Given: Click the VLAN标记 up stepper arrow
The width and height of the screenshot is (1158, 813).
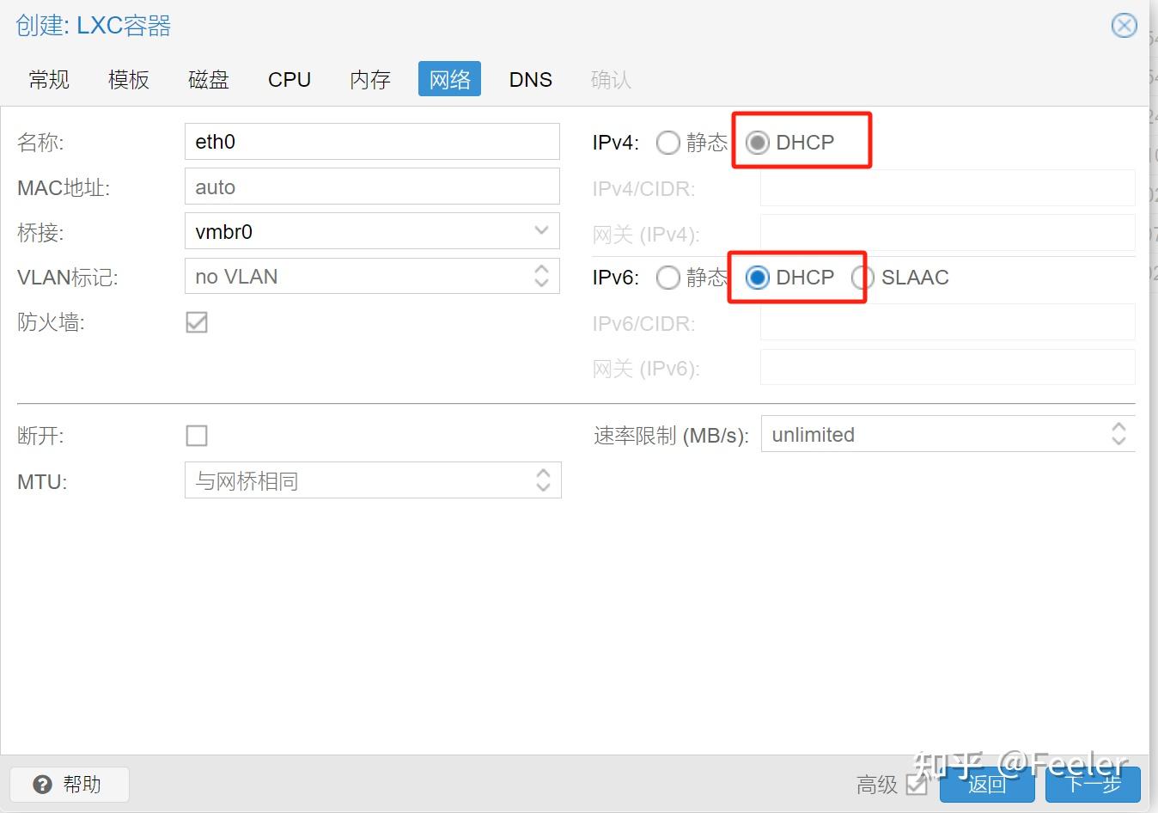Looking at the screenshot, I should 541,270.
